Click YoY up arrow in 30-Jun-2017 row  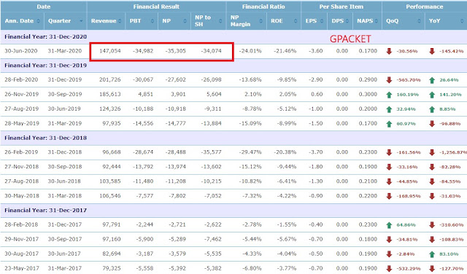[432, 254]
